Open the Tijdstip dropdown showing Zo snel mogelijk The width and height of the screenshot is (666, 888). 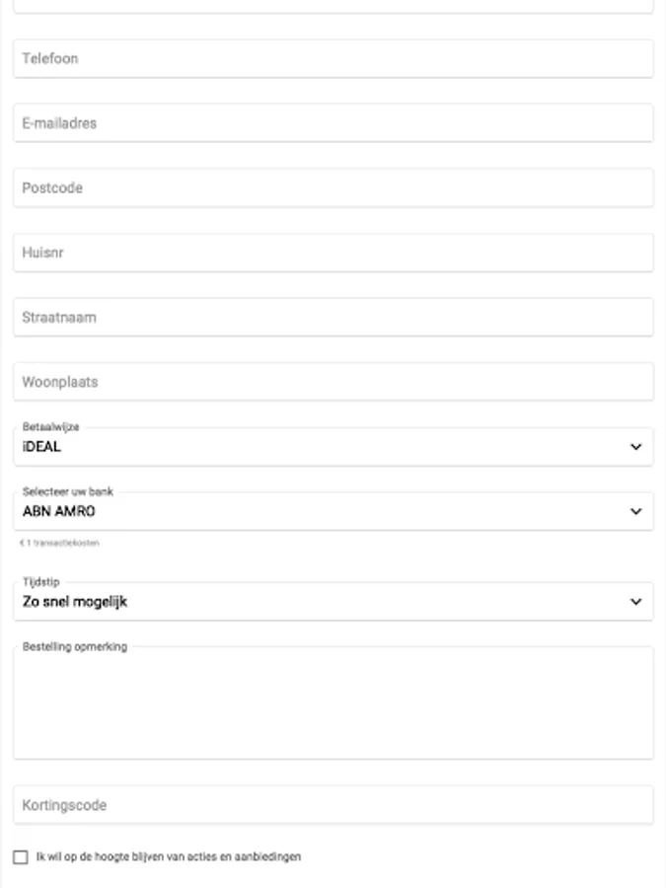click(316, 601)
